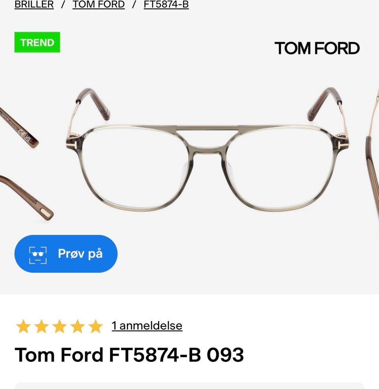The image size is (379, 389).
Task: Select the second rating star
Action: coord(41,326)
